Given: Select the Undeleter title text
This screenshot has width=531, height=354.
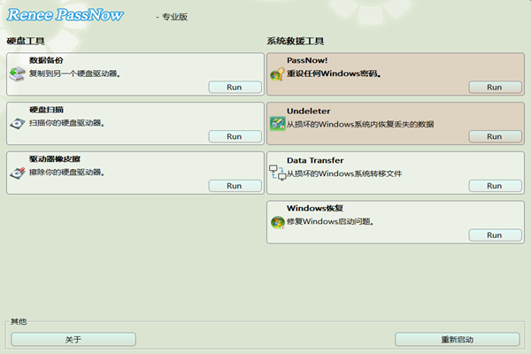Looking at the screenshot, I should [309, 112].
